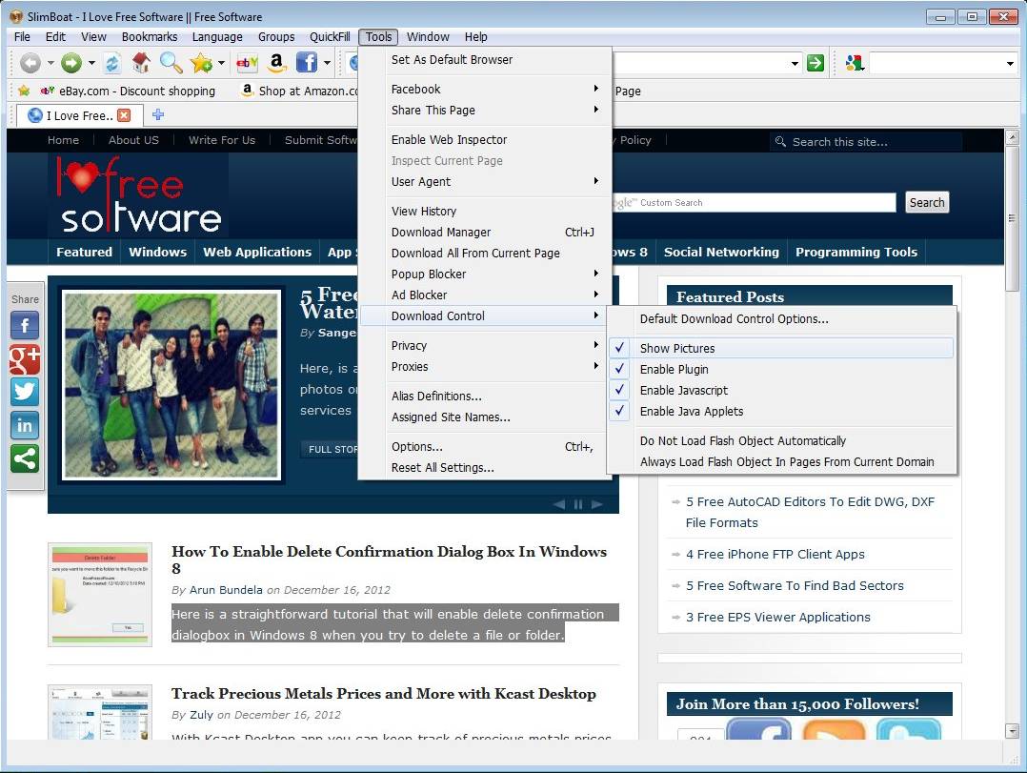Image resolution: width=1027 pixels, height=773 pixels.
Task: Click the Facebook toolbar icon
Action: pyautogui.click(x=306, y=63)
